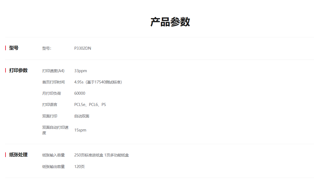Select the 打印速度(A4) label
The image size is (314, 179).
pos(53,71)
